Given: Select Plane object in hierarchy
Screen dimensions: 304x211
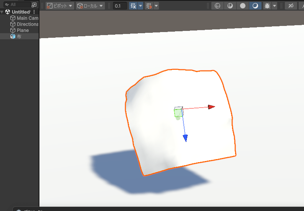Looking at the screenshot, I should (22, 30).
